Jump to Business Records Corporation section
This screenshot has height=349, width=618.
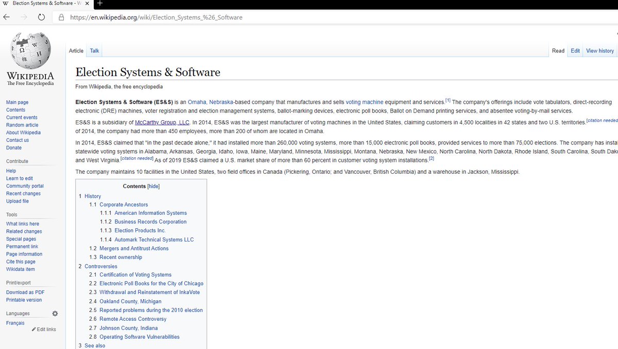point(144,222)
